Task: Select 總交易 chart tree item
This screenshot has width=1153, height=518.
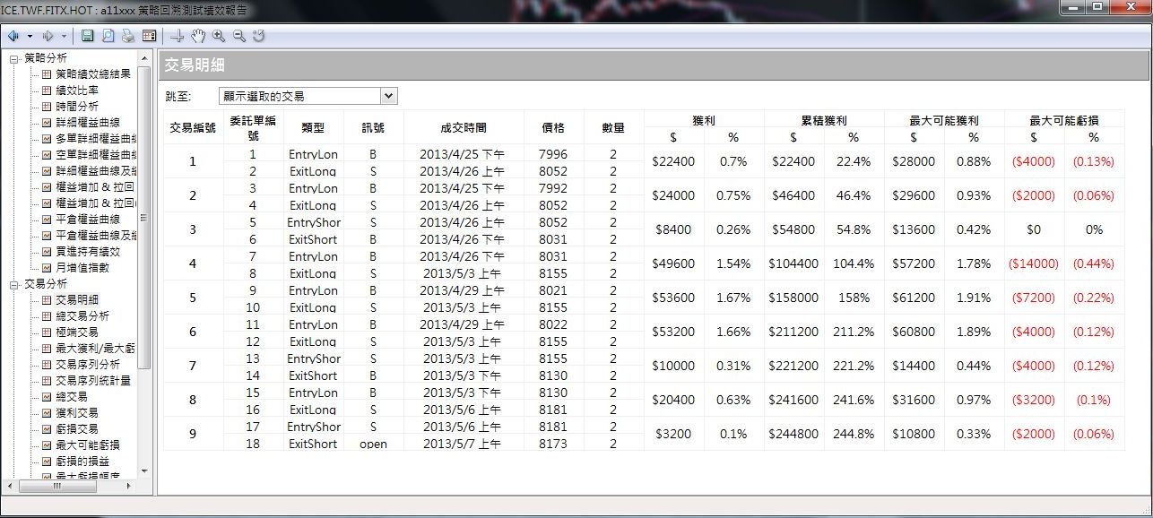Action: pyautogui.click(x=72, y=397)
